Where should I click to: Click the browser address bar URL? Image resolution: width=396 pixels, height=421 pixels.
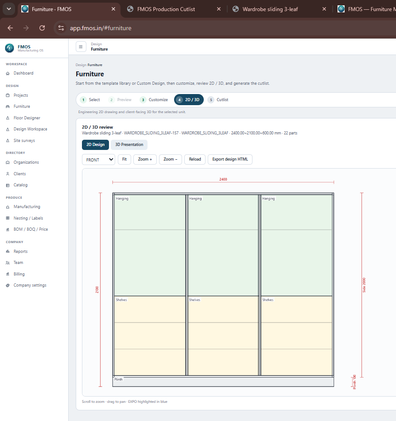click(101, 28)
